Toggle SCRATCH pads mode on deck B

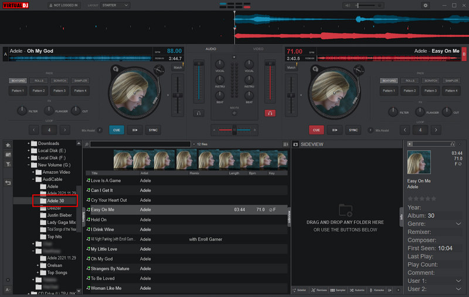(x=431, y=80)
